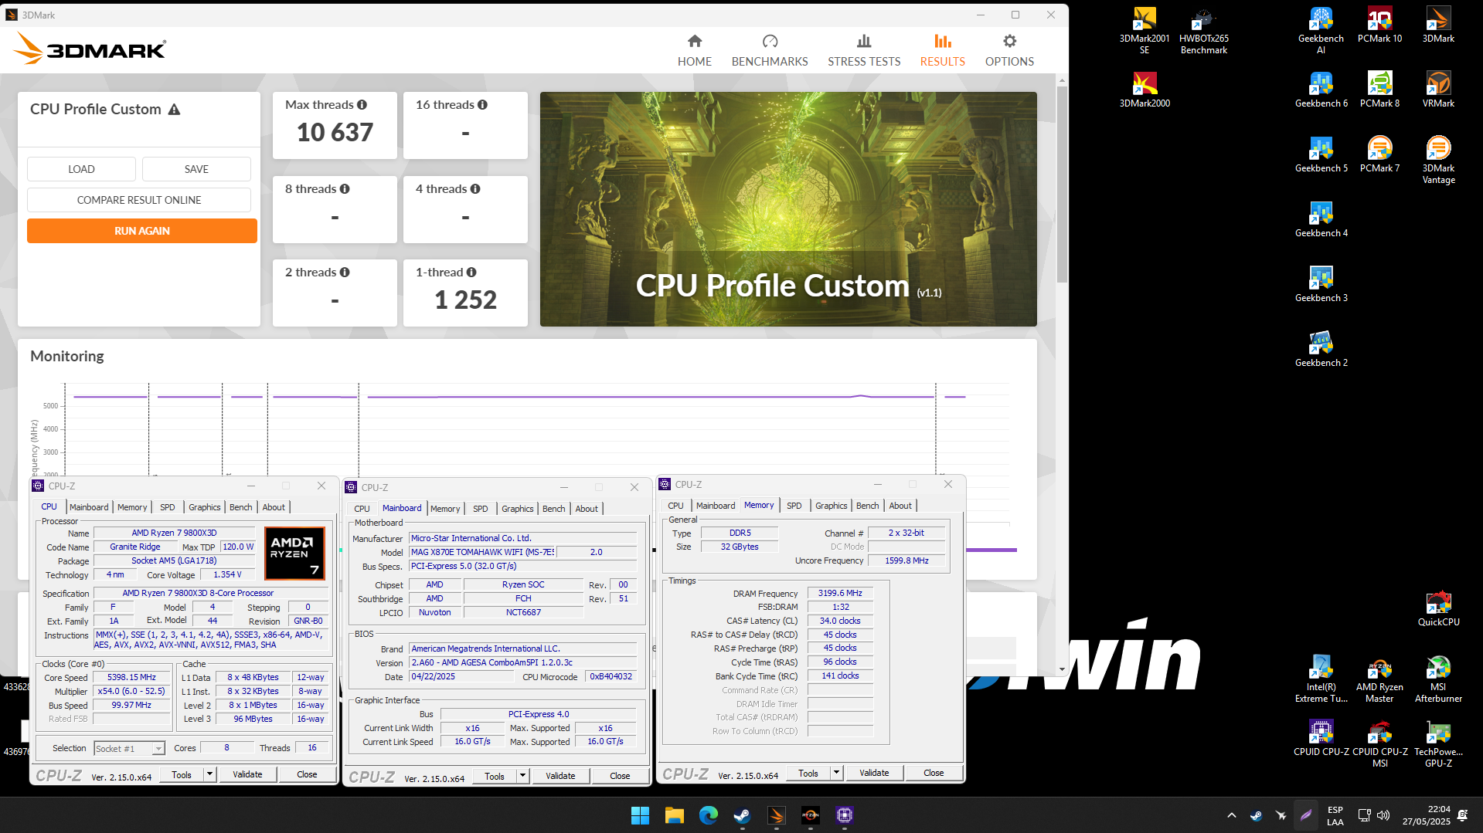Click the ESP LAA language indicator
This screenshot has width=1483, height=833.
pos(1335,815)
